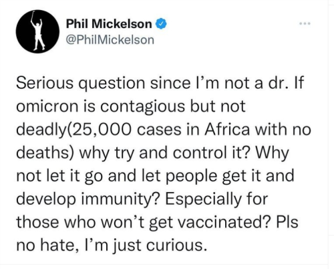334x269 pixels.
Task: Click the word "curious." ending the tweet
Action: tap(175, 246)
